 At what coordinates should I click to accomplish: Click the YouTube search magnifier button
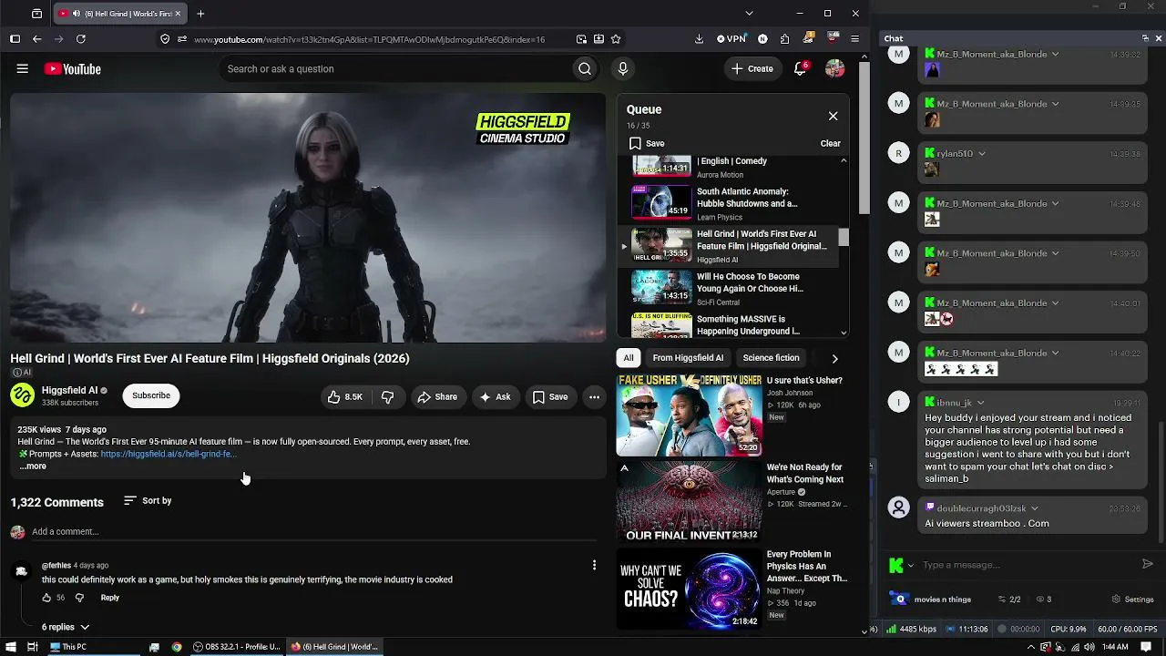click(585, 69)
